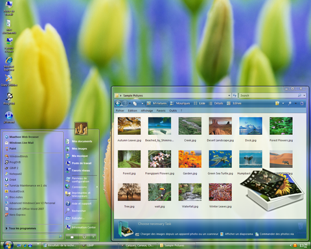Click the help icon in the explorer toolbar
311x249 pixels.
(302, 104)
